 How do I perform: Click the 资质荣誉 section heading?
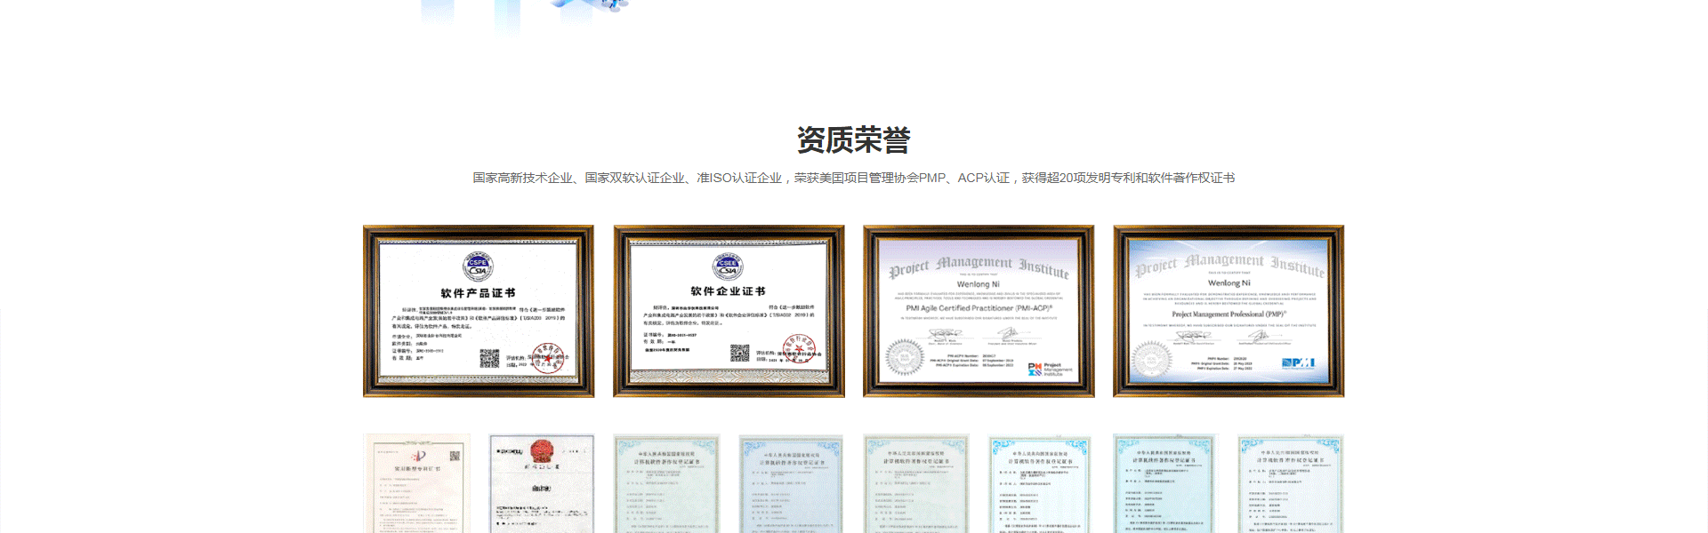pos(853,140)
